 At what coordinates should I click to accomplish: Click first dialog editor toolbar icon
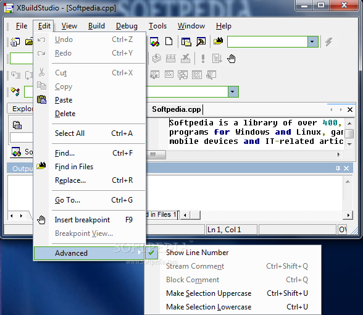click(x=154, y=75)
